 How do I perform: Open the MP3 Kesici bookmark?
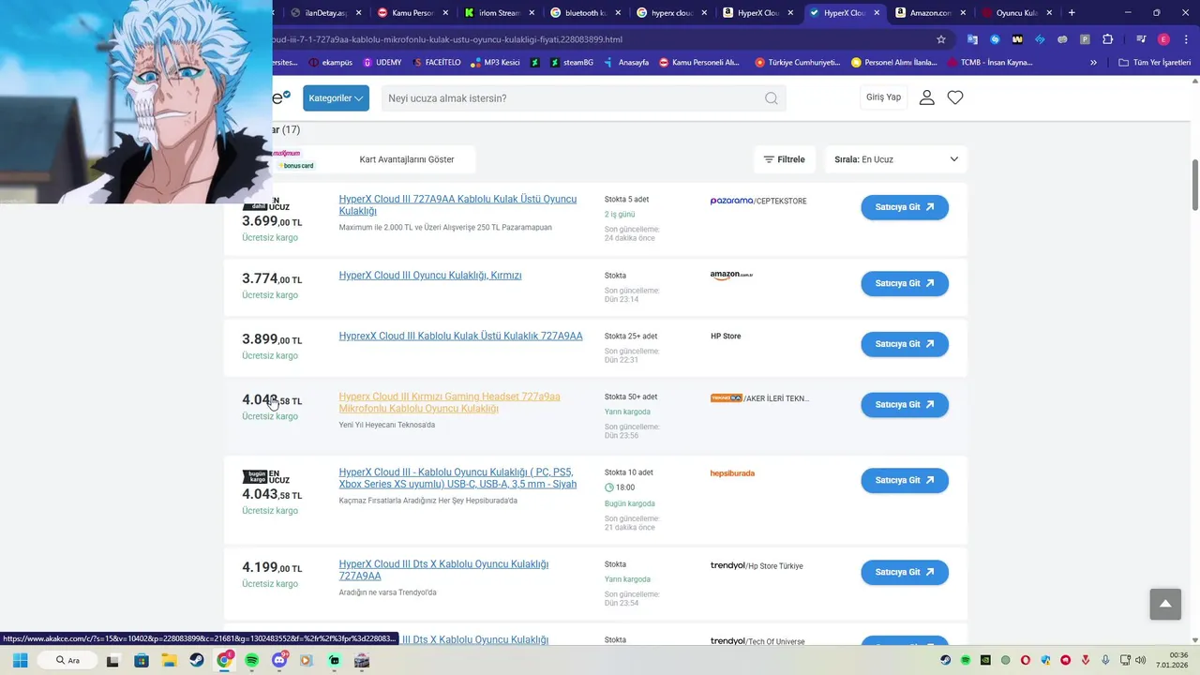pyautogui.click(x=494, y=63)
